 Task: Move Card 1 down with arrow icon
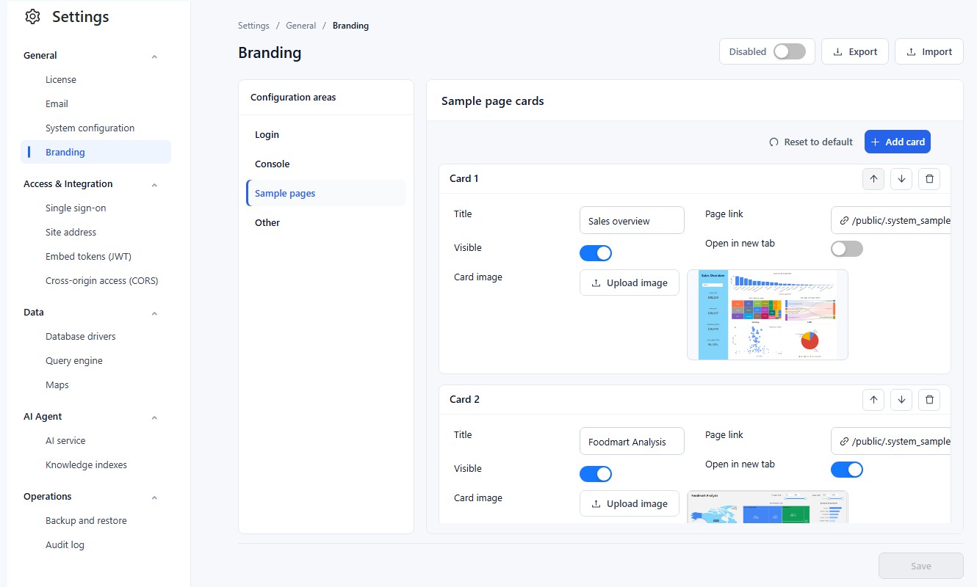(x=901, y=178)
